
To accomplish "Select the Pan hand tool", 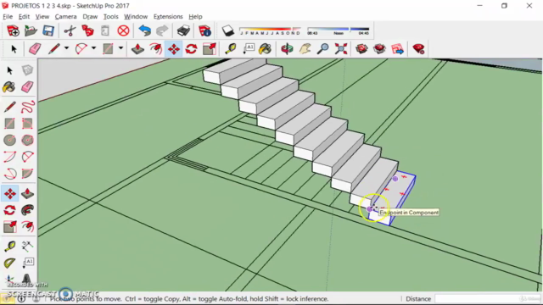I will tap(305, 49).
